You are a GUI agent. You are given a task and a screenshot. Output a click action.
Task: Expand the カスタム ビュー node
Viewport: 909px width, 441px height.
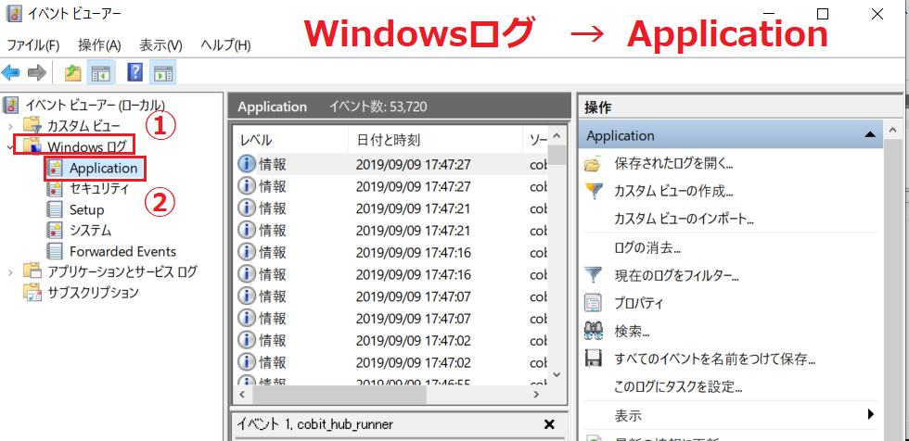(10, 126)
